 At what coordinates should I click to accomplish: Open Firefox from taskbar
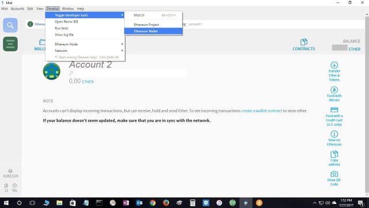[x=166, y=203]
